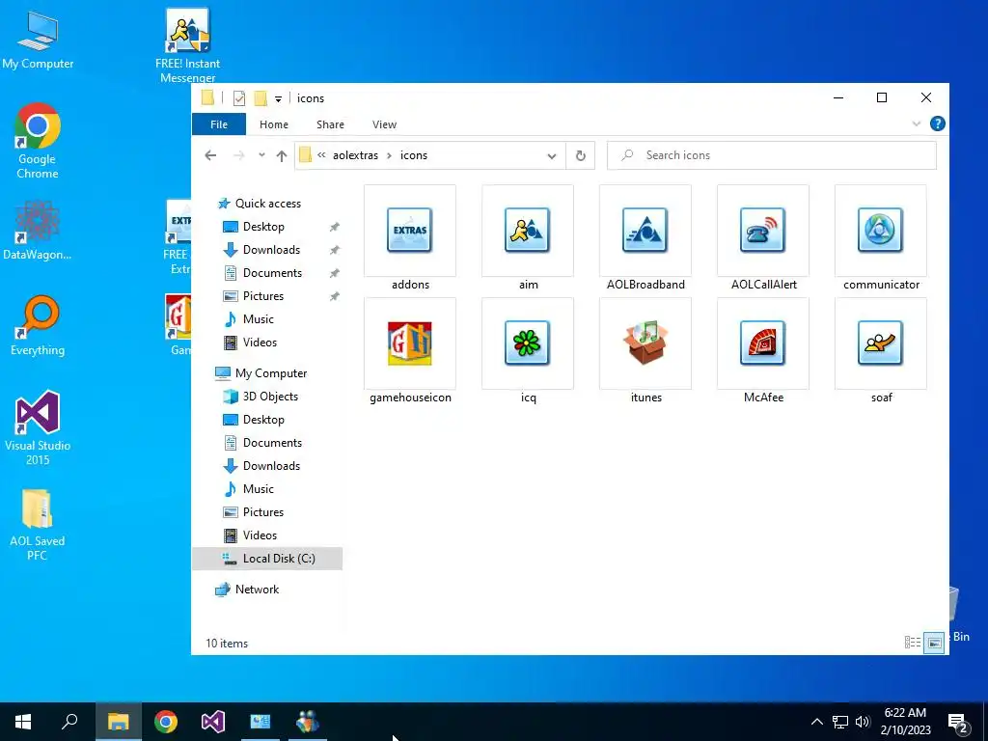988x741 pixels.
Task: Open Visual Studio from the taskbar
Action: click(213, 722)
